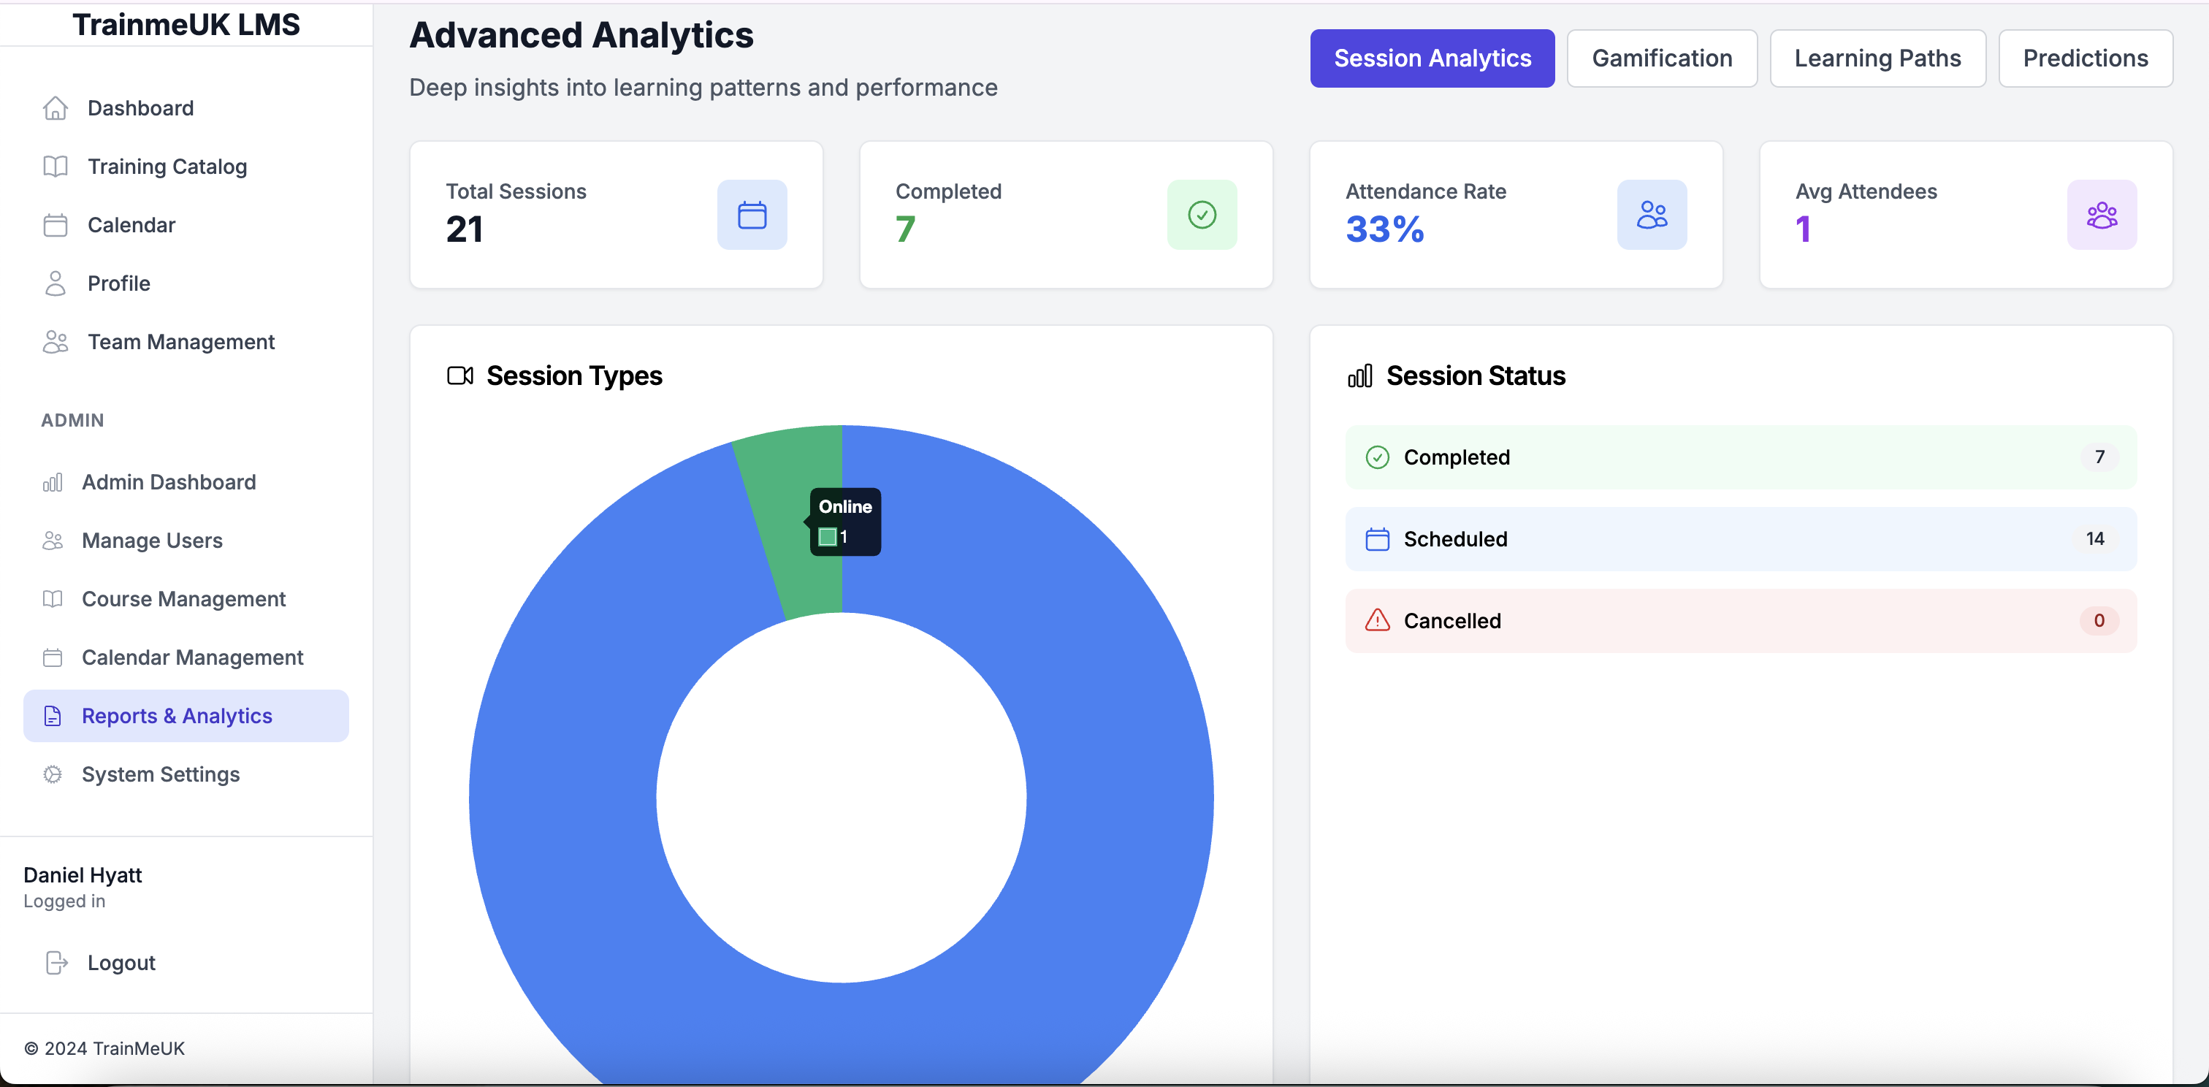Click the Dashboard home icon
This screenshot has height=1087, width=2209.
(55, 108)
